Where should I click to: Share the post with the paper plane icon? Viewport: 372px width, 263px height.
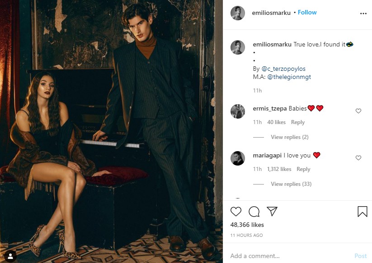pyautogui.click(x=272, y=211)
